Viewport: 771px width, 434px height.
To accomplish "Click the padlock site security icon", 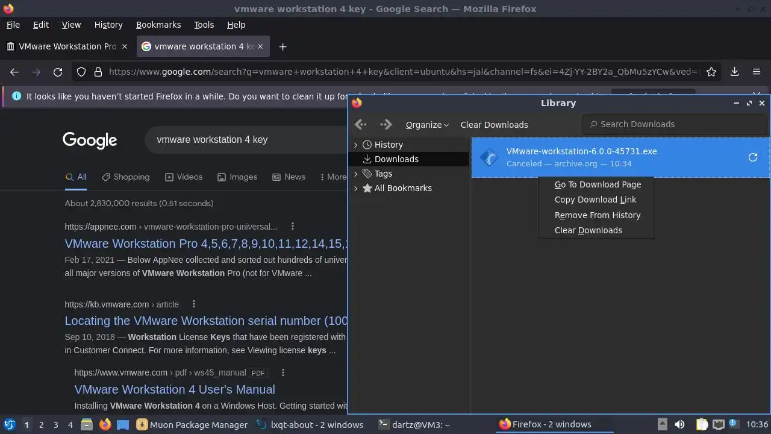I will (98, 72).
